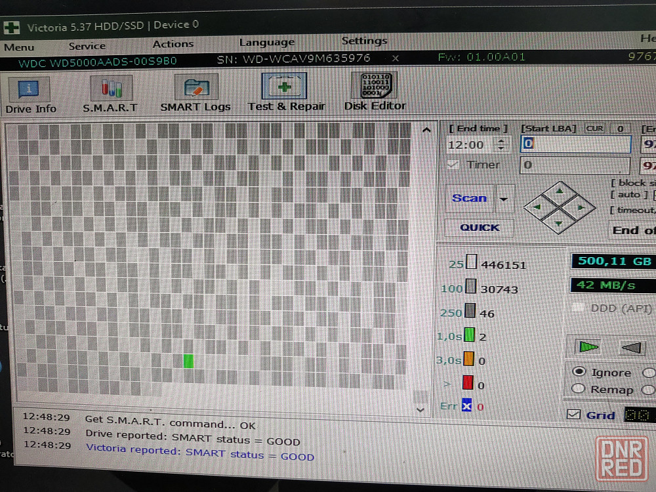656x492 pixels.
Task: Open the S.M.A.R.T test tubes icon
Action: pyautogui.click(x=112, y=88)
